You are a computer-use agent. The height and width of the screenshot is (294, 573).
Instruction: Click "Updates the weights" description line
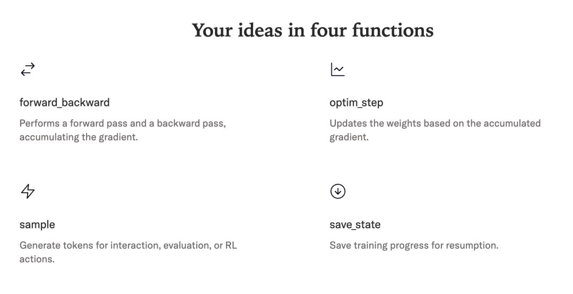(435, 123)
